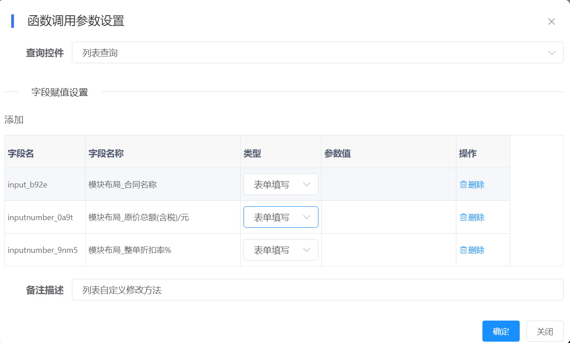Select the input_b92e field name cell
The width and height of the screenshot is (570, 343).
[27, 184]
